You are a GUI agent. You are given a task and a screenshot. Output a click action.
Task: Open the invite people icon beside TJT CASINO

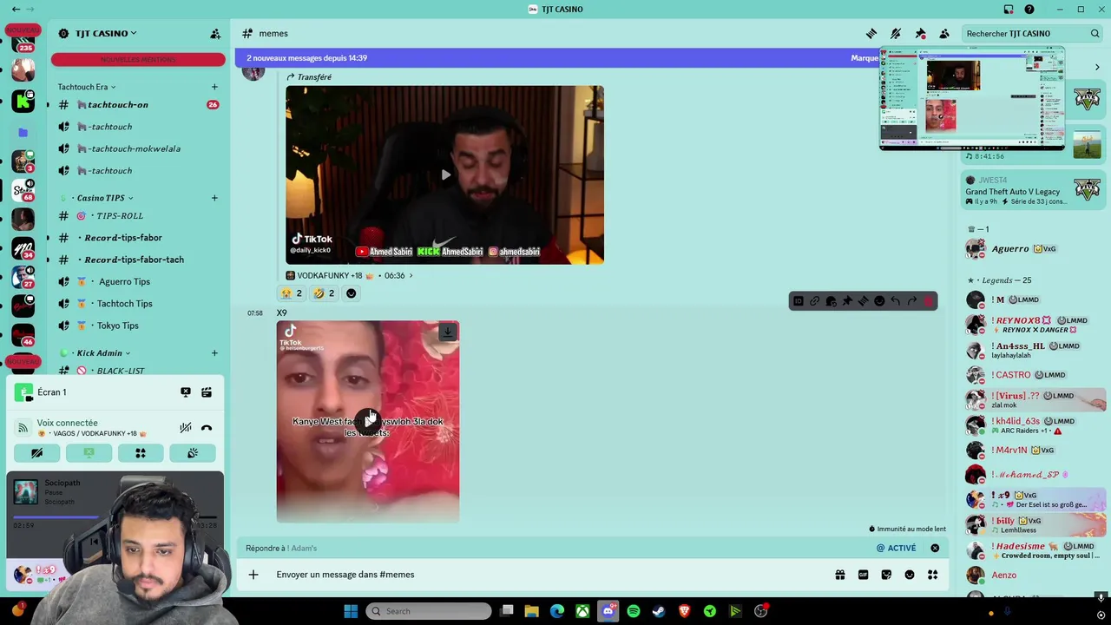point(215,33)
